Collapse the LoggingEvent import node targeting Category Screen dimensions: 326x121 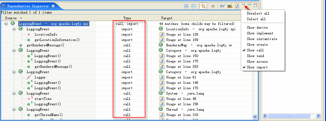14,72
